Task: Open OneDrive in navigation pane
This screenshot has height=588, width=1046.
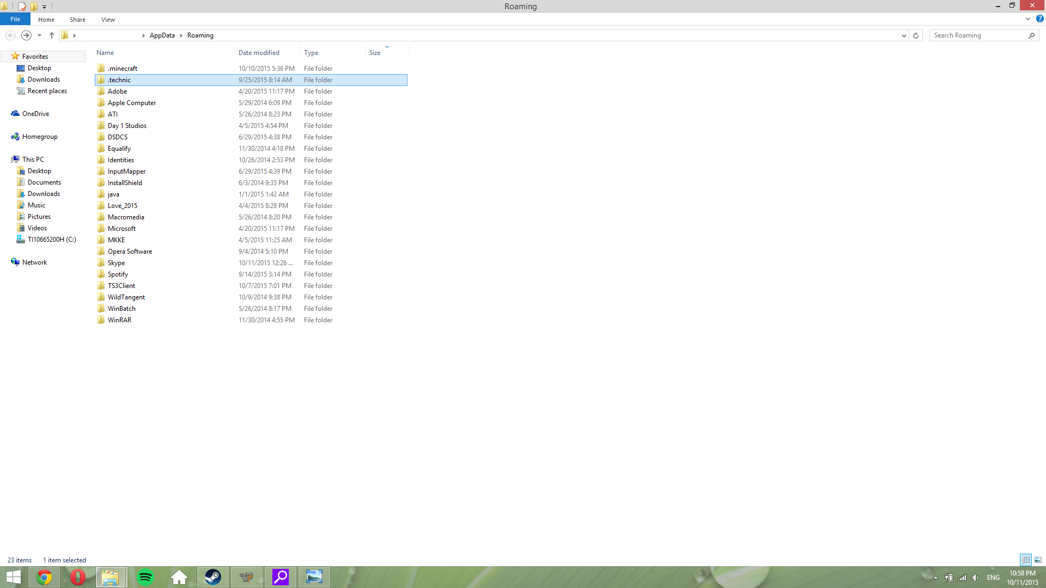Action: [35, 114]
